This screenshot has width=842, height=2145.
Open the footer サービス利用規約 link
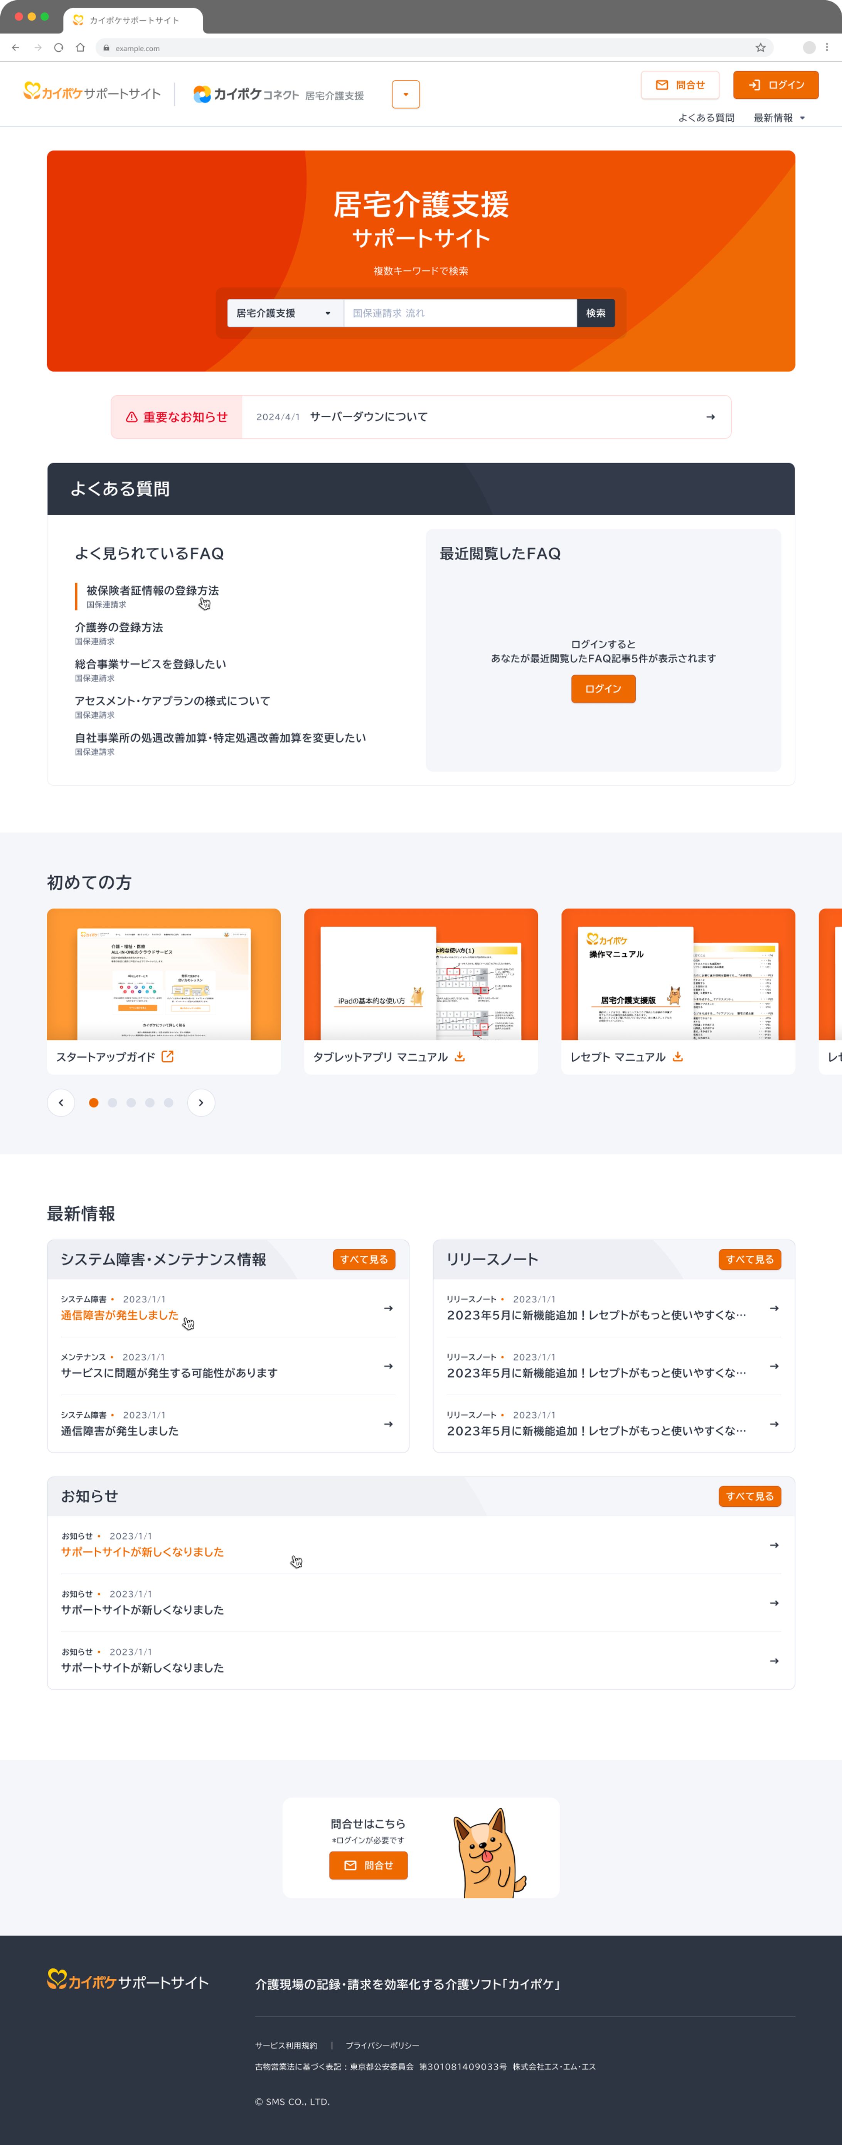(286, 2045)
